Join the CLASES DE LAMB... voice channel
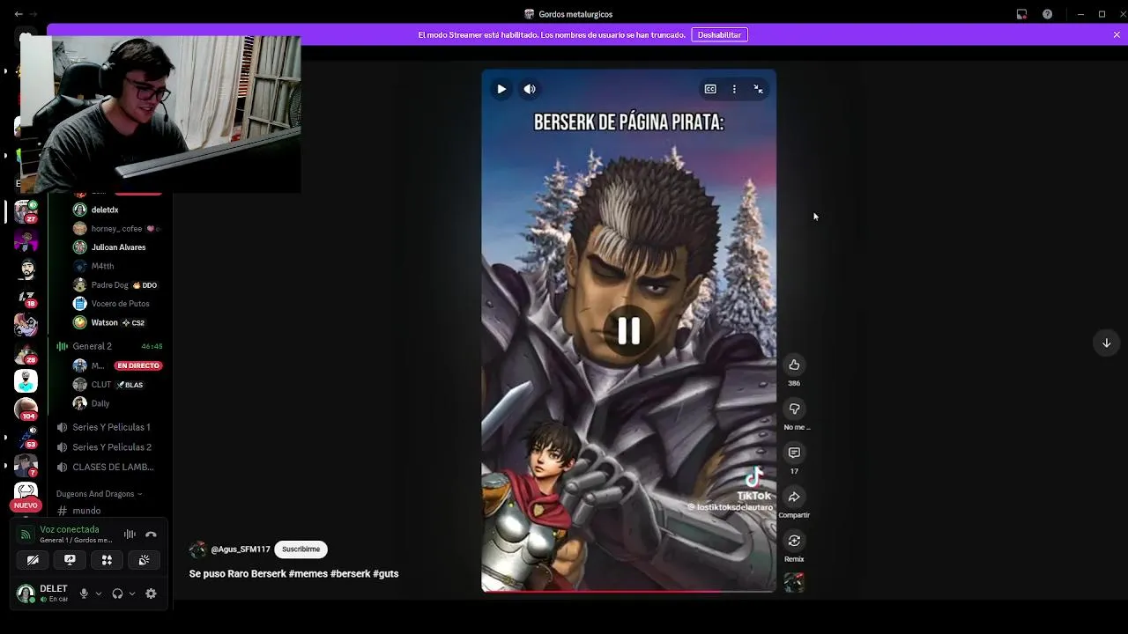This screenshot has height=634, width=1128. 109,468
